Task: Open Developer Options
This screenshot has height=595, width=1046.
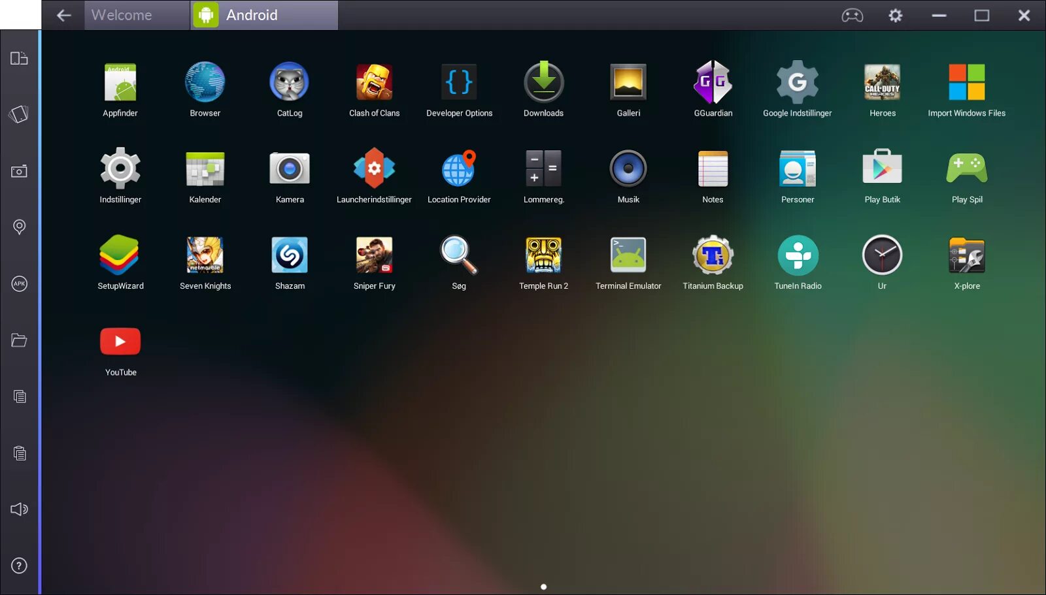Action: click(459, 82)
